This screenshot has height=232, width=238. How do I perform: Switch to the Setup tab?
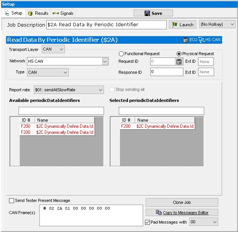(x=14, y=13)
